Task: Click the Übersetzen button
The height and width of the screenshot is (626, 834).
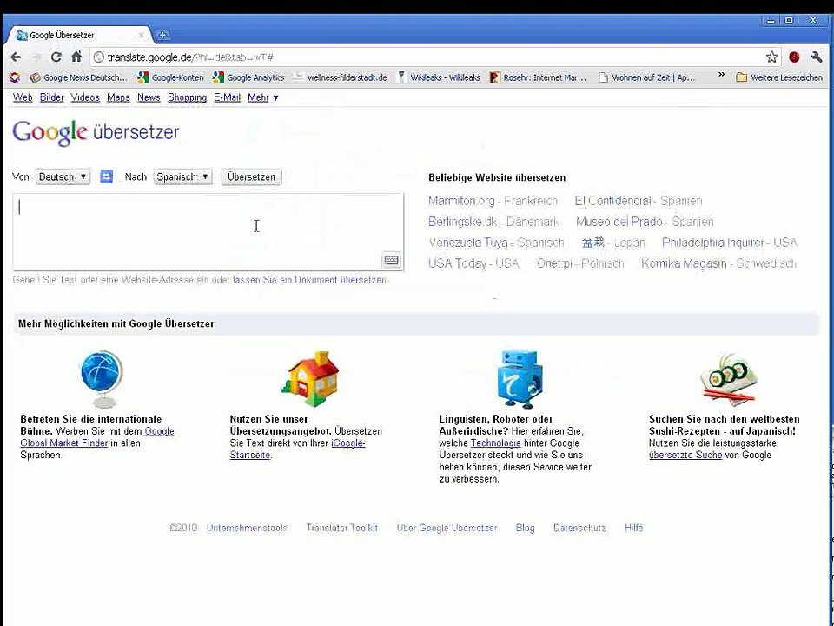Action: click(x=252, y=176)
